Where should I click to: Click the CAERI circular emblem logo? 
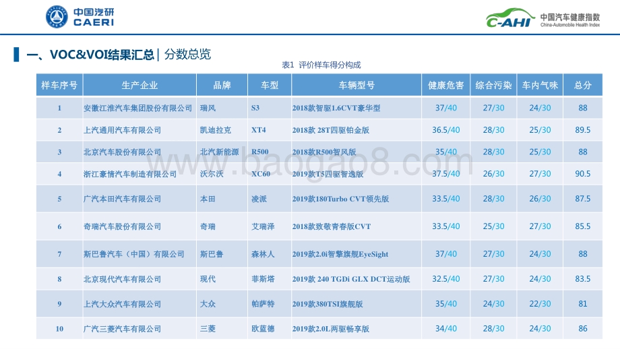coord(57,17)
